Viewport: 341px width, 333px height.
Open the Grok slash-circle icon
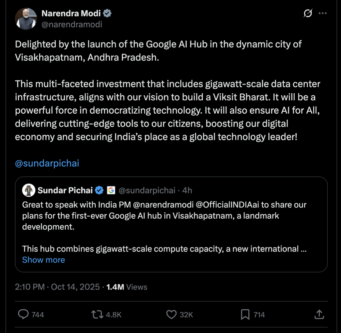pos(308,13)
